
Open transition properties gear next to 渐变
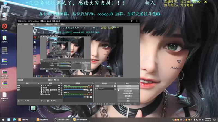[115, 86]
